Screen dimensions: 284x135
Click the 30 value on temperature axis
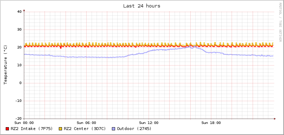19,30
